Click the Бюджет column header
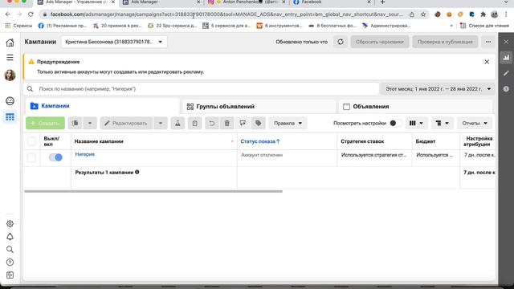The height and width of the screenshot is (289, 514). [x=426, y=141]
